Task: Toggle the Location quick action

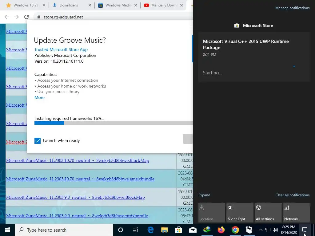Action: point(212,213)
